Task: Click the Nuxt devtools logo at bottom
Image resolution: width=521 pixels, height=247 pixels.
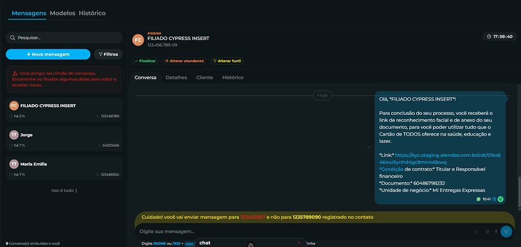Action: [x=251, y=244]
